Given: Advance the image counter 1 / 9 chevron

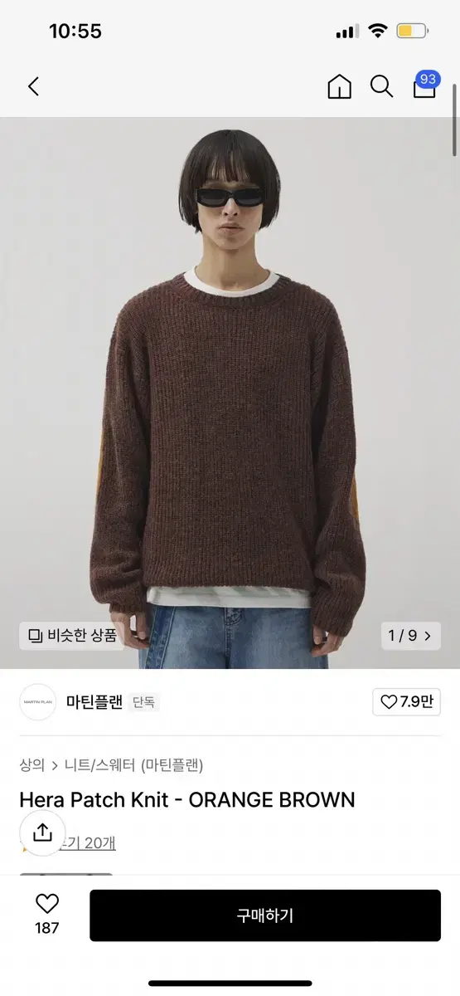Looking at the screenshot, I should click(410, 636).
